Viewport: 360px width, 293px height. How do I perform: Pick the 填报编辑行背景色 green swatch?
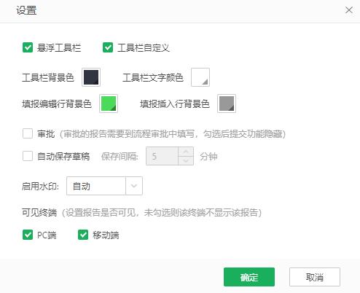pos(109,103)
